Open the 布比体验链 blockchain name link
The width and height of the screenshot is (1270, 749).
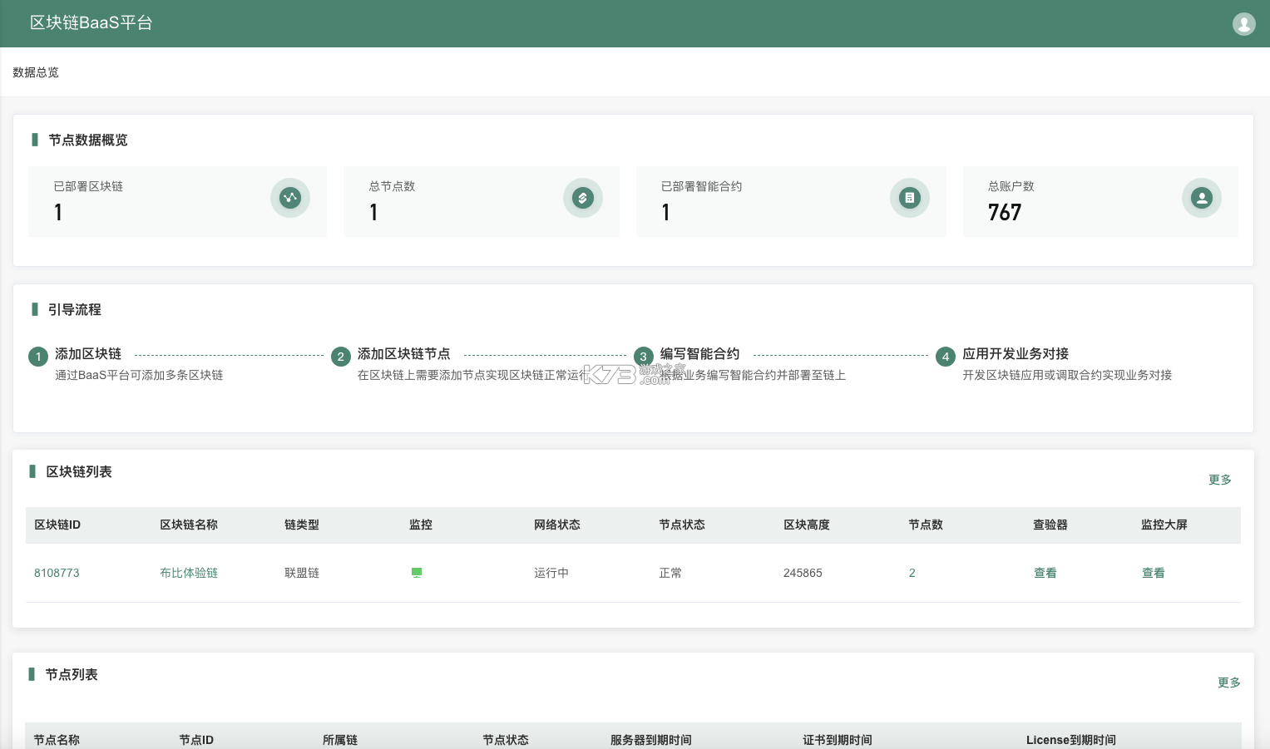189,573
